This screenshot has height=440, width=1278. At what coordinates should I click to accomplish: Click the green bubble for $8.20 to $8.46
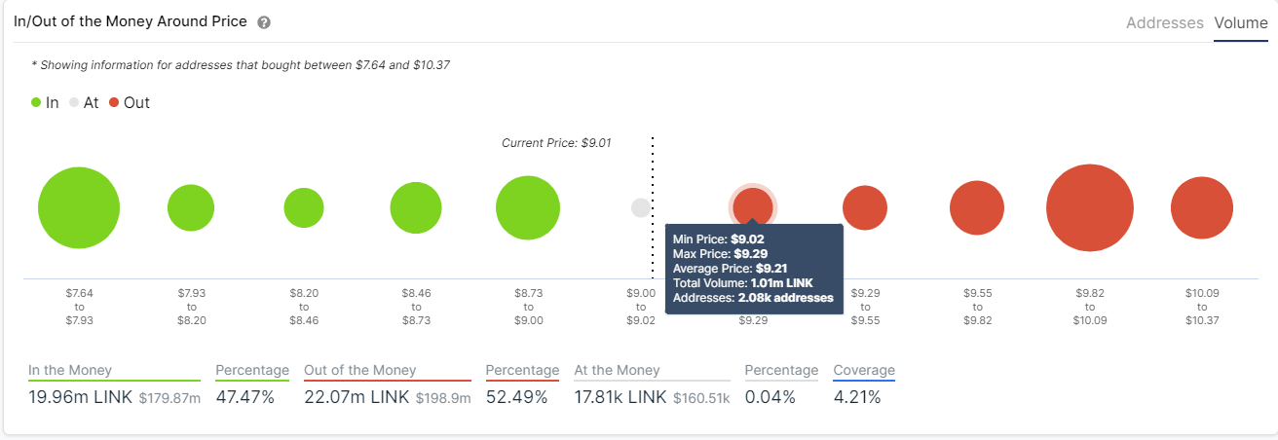coord(304,207)
